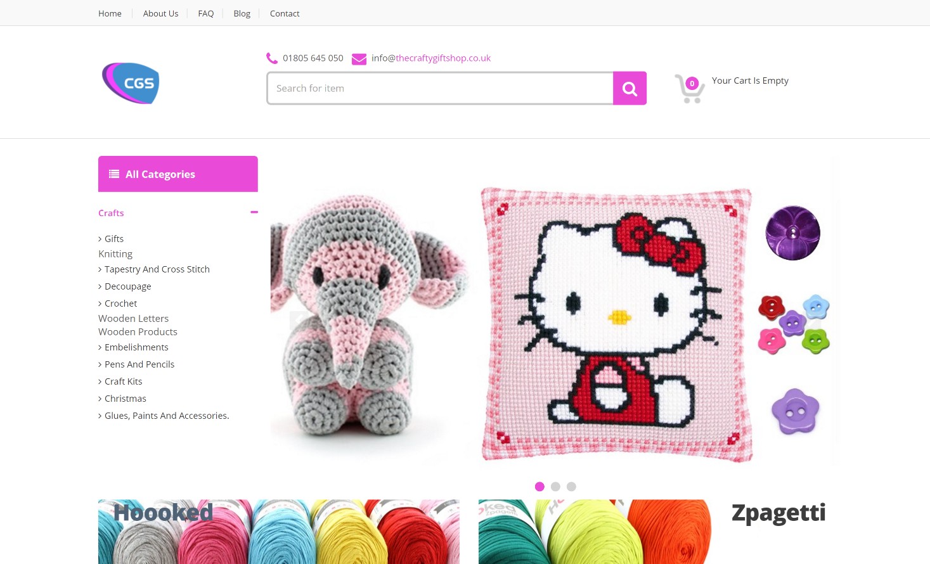The image size is (930, 564).
Task: Open the shopping cart icon
Action: click(x=690, y=88)
